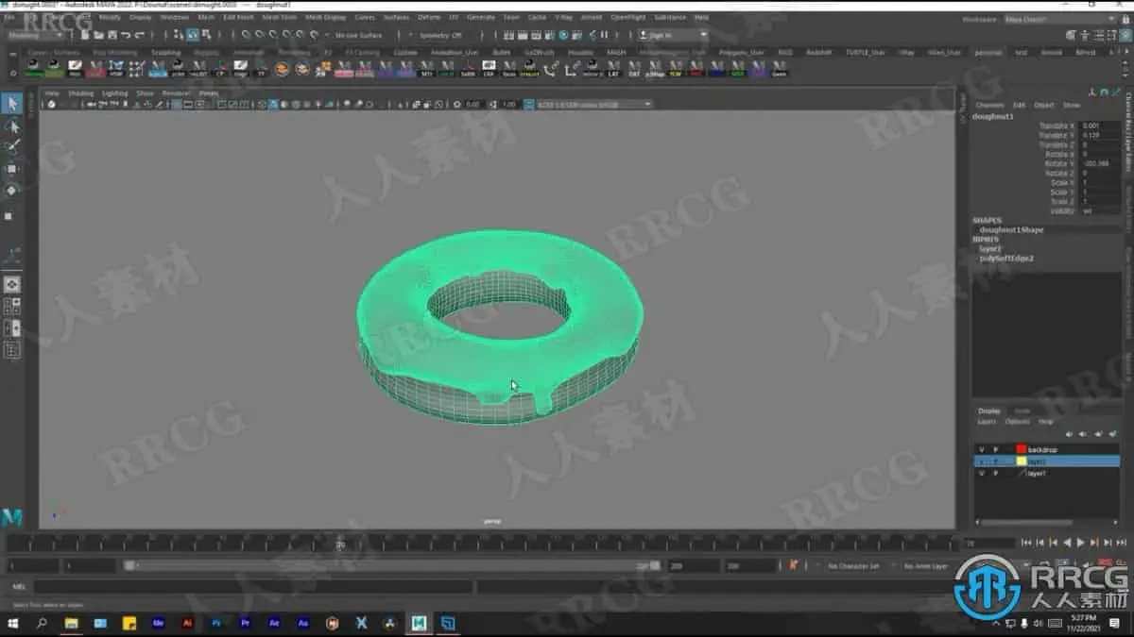Switch to the Sculpting shelf tab
The height and width of the screenshot is (637, 1134).
(165, 52)
